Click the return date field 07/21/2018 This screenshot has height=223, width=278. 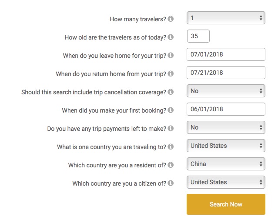coord(226,73)
